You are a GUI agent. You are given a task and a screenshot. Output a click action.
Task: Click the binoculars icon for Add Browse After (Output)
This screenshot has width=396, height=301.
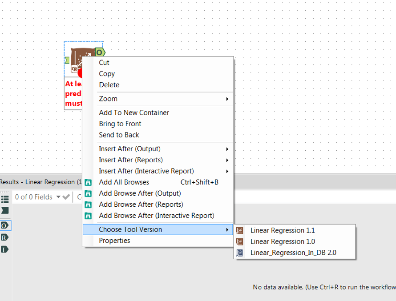point(88,193)
